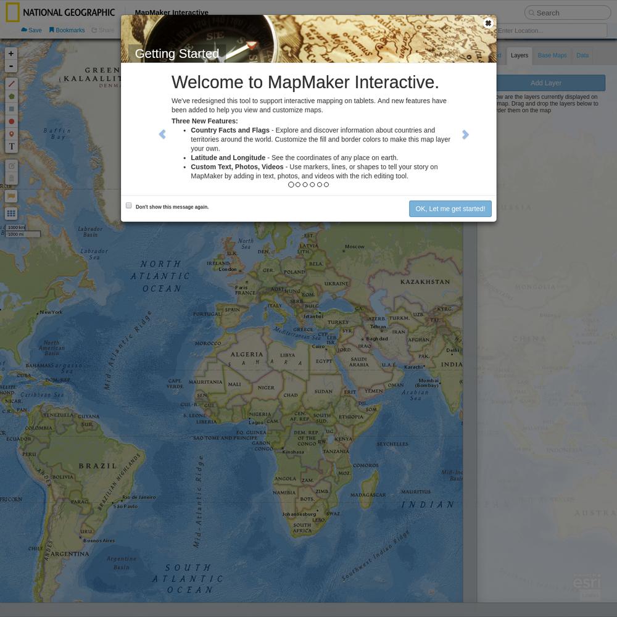This screenshot has width=617, height=617.
Task: Select the text label tool
Action: click(11, 147)
